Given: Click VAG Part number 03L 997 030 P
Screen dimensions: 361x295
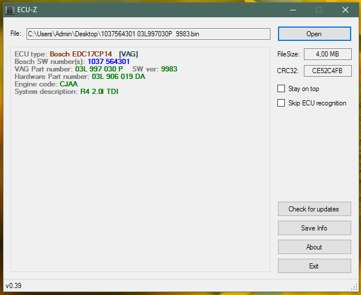Looking at the screenshot, I should click(99, 69).
